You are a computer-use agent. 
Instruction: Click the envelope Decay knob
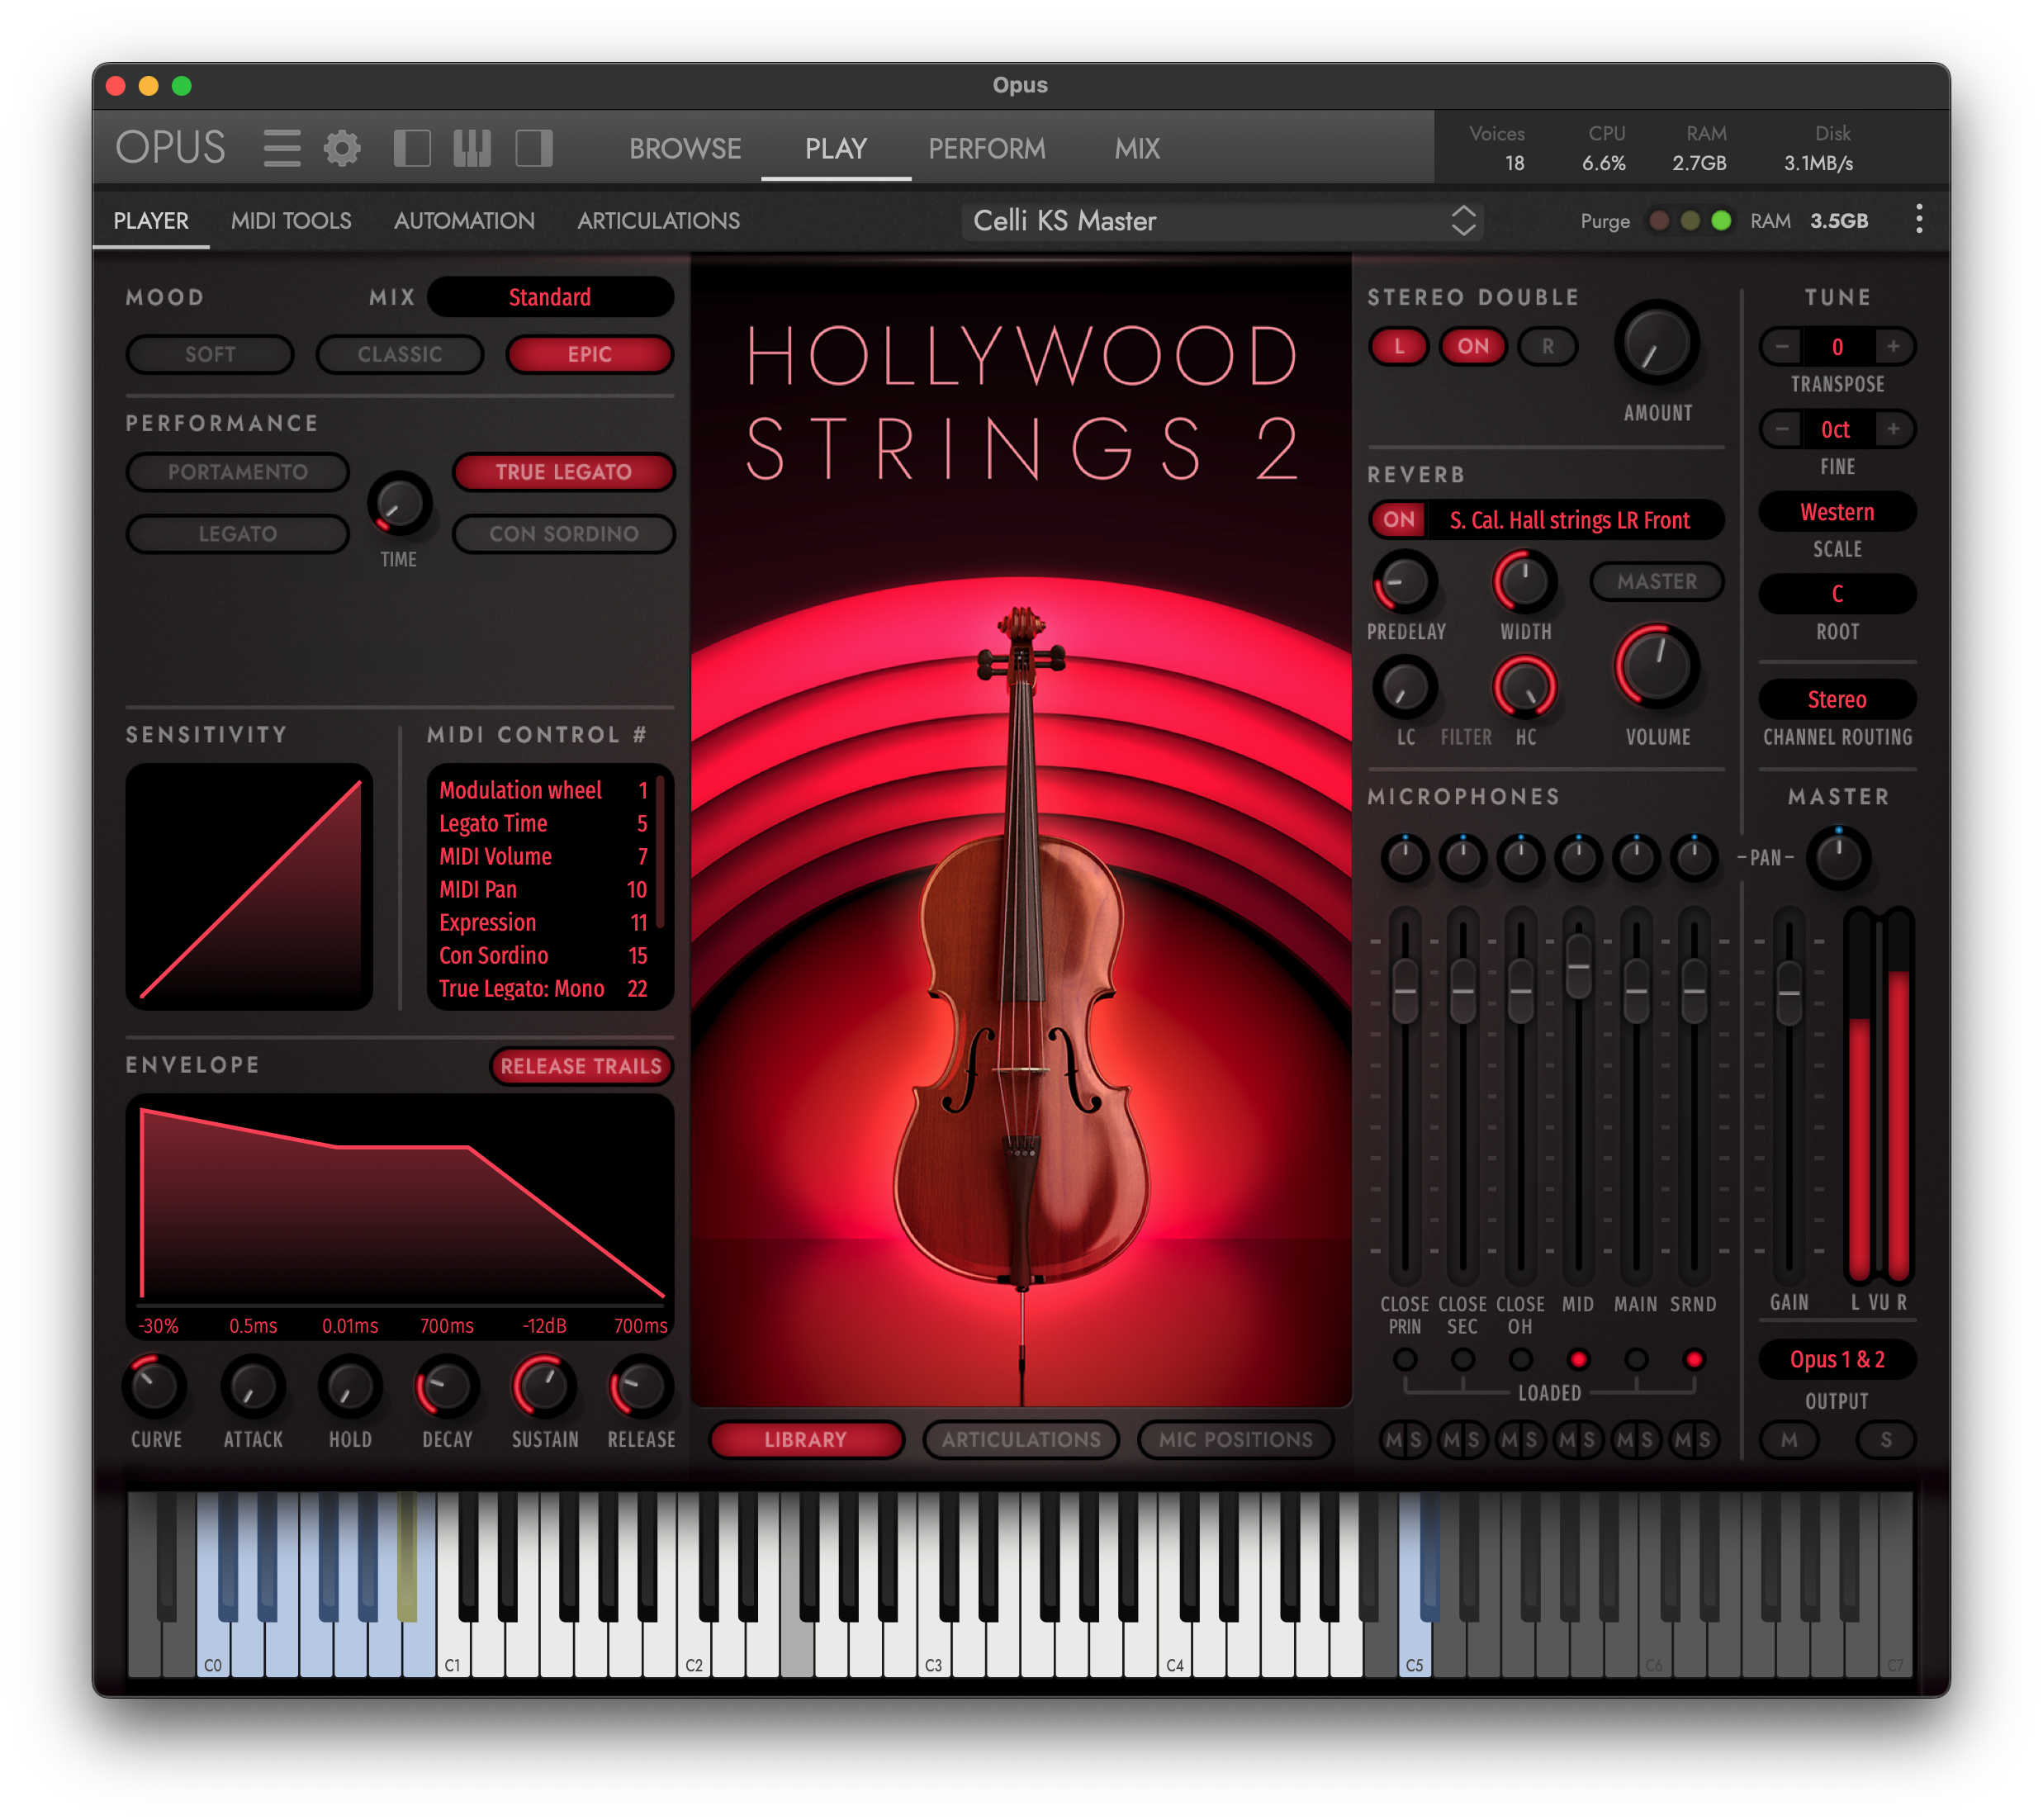click(x=446, y=1387)
